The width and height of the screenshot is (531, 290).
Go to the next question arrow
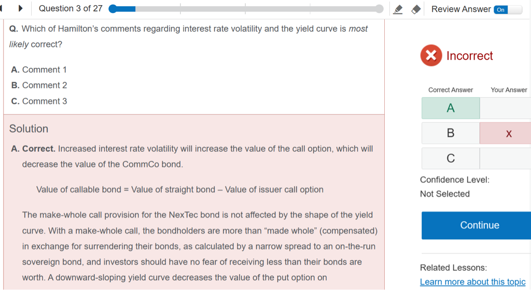[x=21, y=9]
